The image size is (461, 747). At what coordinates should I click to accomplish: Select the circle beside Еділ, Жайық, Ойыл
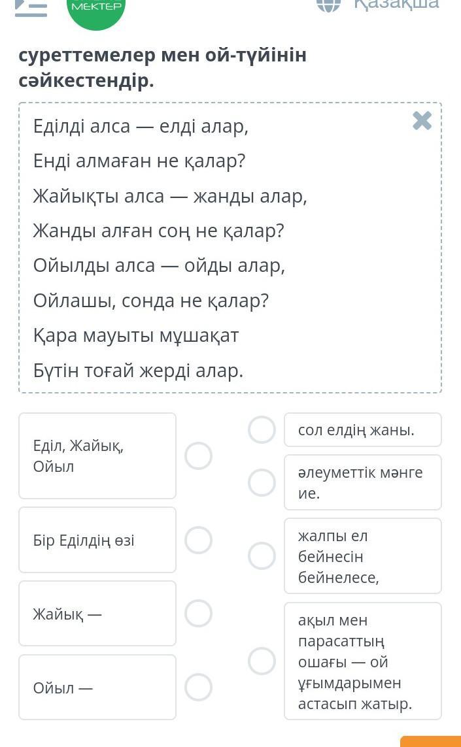[198, 456]
